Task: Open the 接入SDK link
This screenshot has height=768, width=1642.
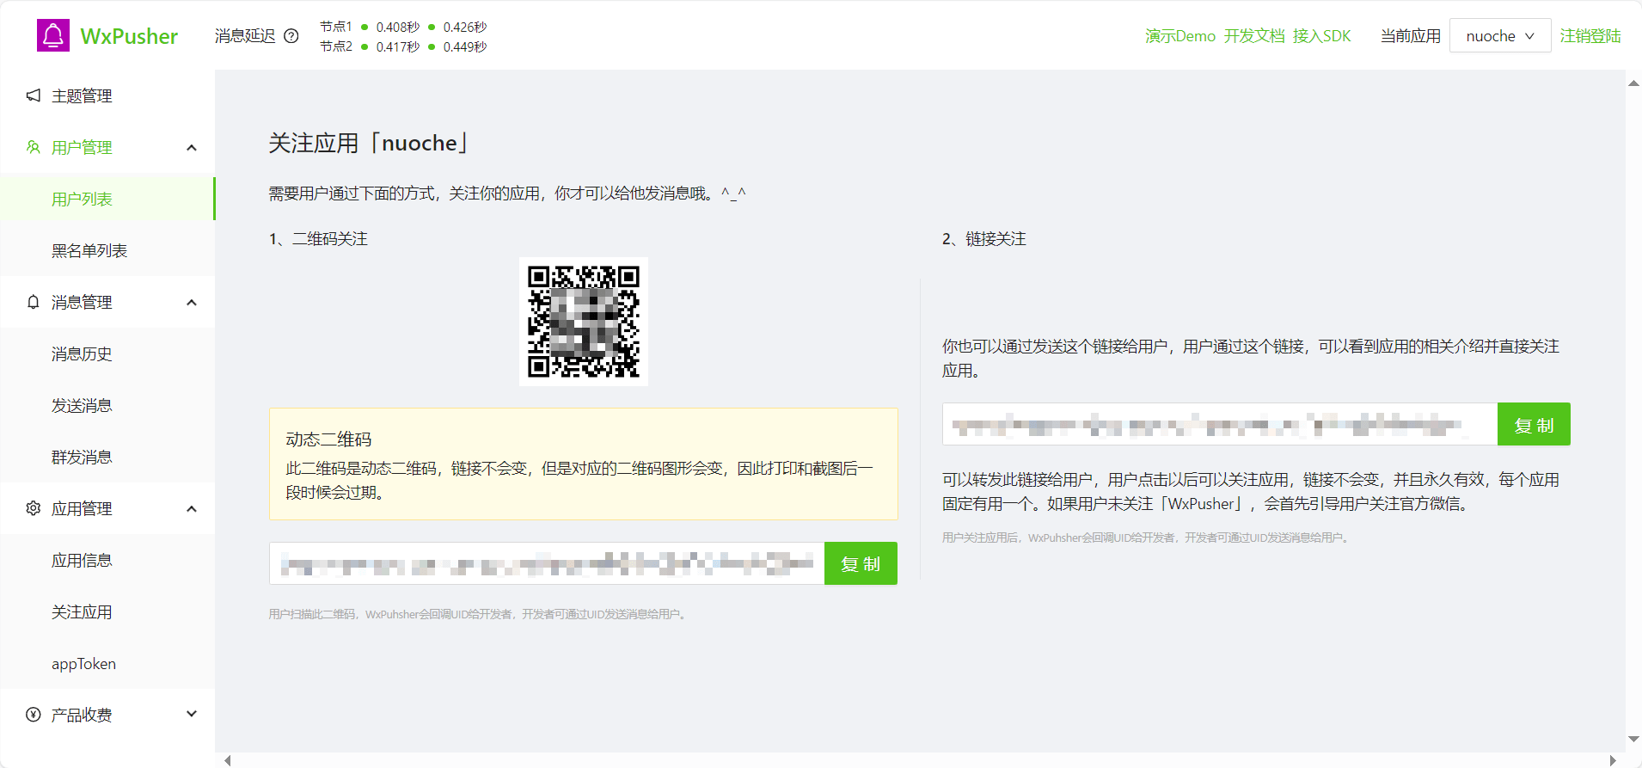Action: tap(1322, 36)
